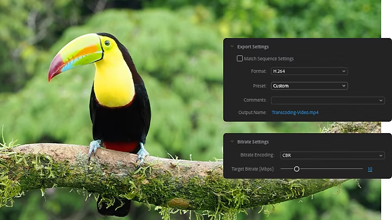Image resolution: width=392 pixels, height=220 pixels.
Task: Click the Bitrate Encoding label
Action: point(257,155)
